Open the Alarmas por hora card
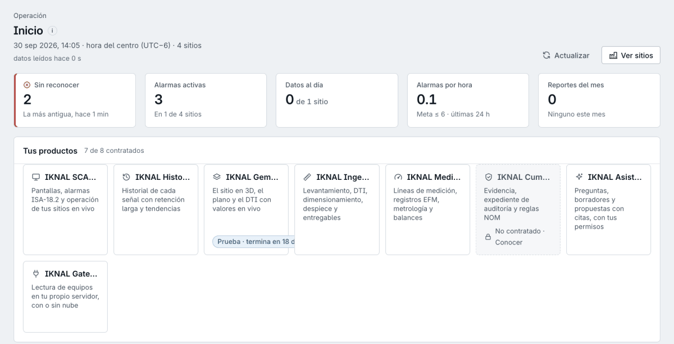Viewport: 674px width, 344px height. pyautogui.click(x=468, y=100)
